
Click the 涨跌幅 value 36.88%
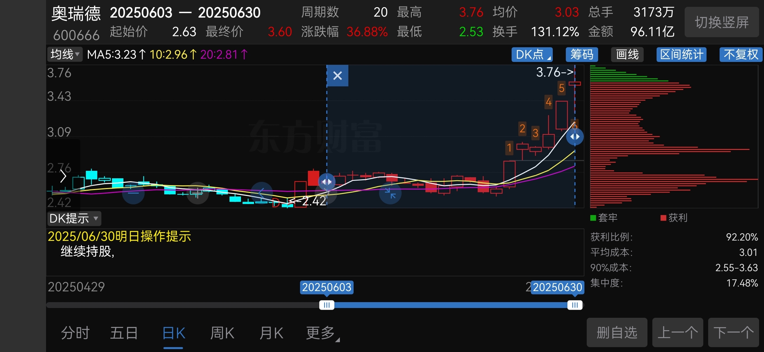(367, 32)
